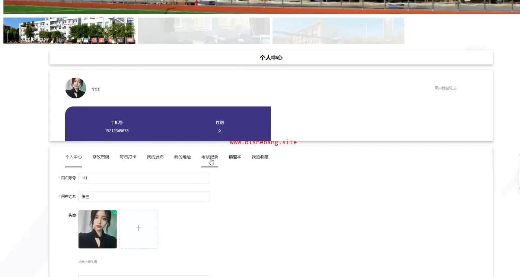The height and width of the screenshot is (277, 520).
Task: Go to the 我的发布 tab
Action: 155,157
